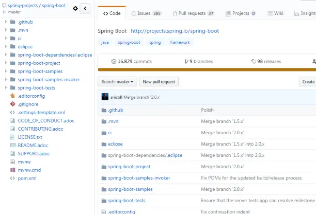The image size is (316, 214).
Task: Click the java topic tag
Action: 105,42
